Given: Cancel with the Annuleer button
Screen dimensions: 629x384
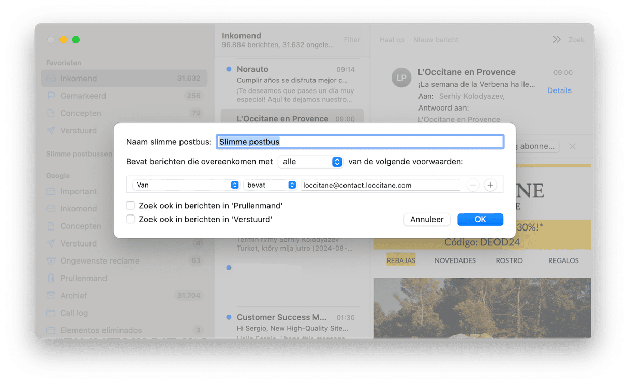Looking at the screenshot, I should 427,220.
